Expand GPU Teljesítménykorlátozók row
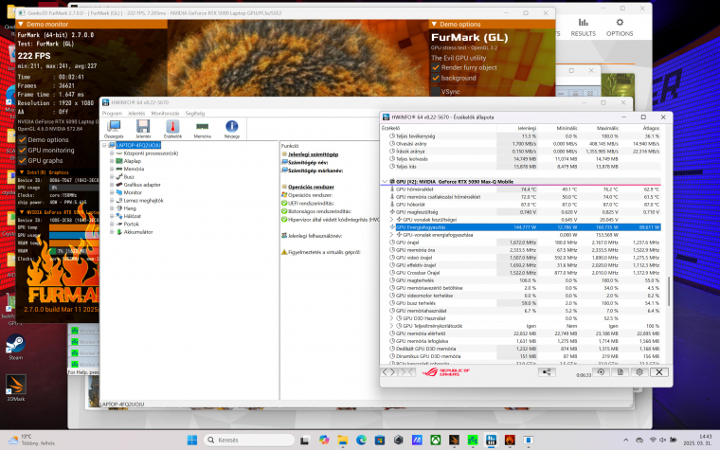Viewport: 720px width, 450px height. tap(391, 326)
